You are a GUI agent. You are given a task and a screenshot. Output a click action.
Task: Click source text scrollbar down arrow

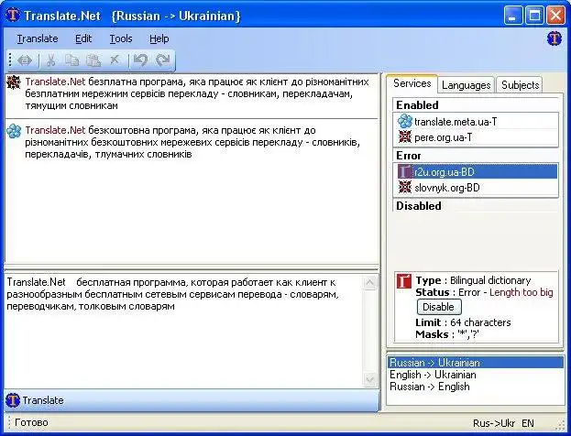[x=370, y=380]
